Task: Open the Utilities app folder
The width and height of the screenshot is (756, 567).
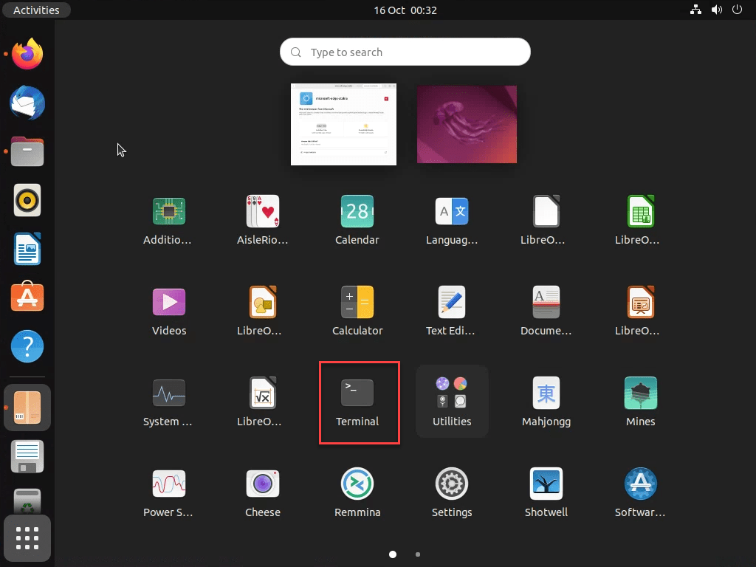Action: pyautogui.click(x=452, y=393)
